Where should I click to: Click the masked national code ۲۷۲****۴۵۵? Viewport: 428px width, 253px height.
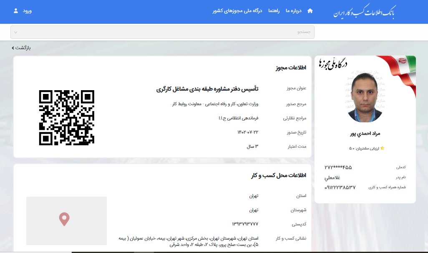pos(338,167)
